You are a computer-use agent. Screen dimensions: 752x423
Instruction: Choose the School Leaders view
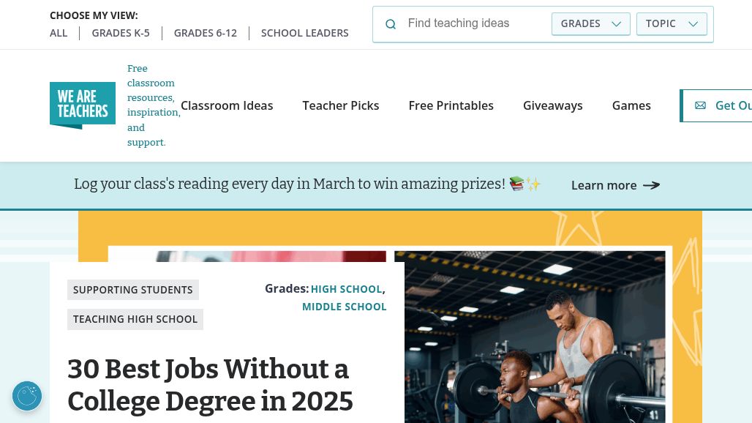click(305, 33)
